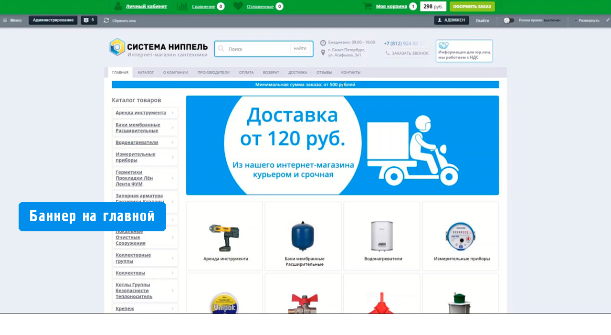
Task: Click the 298 руб. cart total
Action: [x=433, y=6]
